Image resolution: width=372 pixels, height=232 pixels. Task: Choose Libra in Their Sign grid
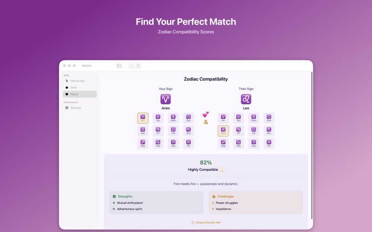(x=253, y=131)
